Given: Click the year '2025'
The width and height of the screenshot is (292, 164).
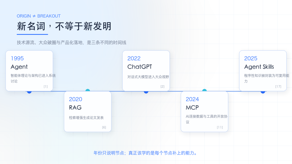Looking at the screenshot, I should tap(251, 58).
